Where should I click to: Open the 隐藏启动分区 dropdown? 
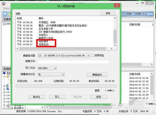tap(51, 74)
